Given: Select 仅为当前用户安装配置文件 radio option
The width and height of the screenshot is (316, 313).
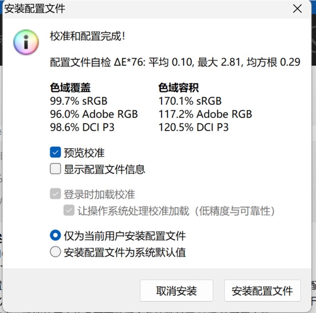Looking at the screenshot, I should (55, 236).
